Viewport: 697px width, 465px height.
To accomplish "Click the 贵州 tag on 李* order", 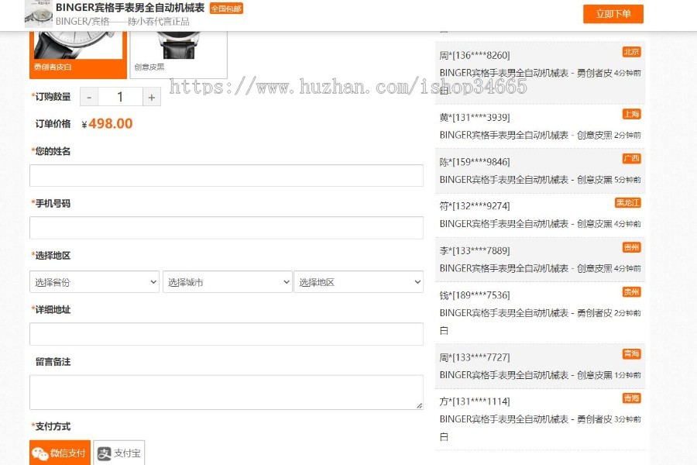I will click(631, 247).
